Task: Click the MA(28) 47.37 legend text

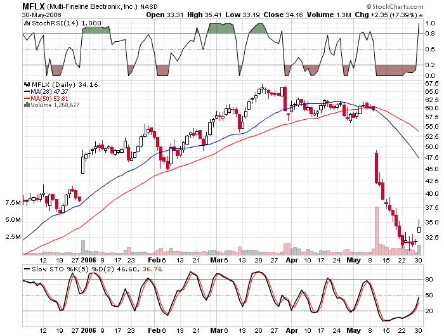Action: pos(49,91)
